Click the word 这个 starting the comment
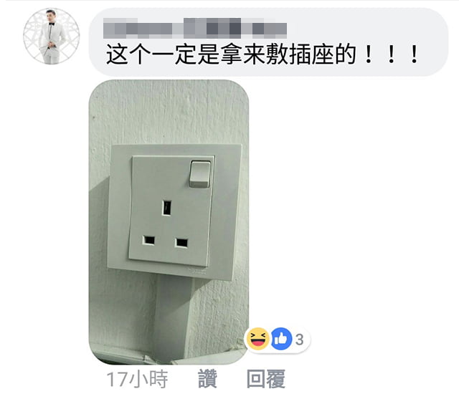459x394 pixels. [x=128, y=54]
